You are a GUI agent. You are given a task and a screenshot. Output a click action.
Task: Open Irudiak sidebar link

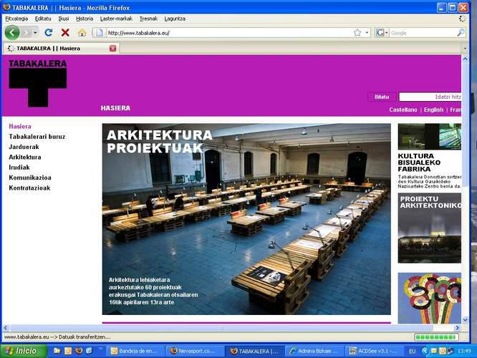coord(19,168)
